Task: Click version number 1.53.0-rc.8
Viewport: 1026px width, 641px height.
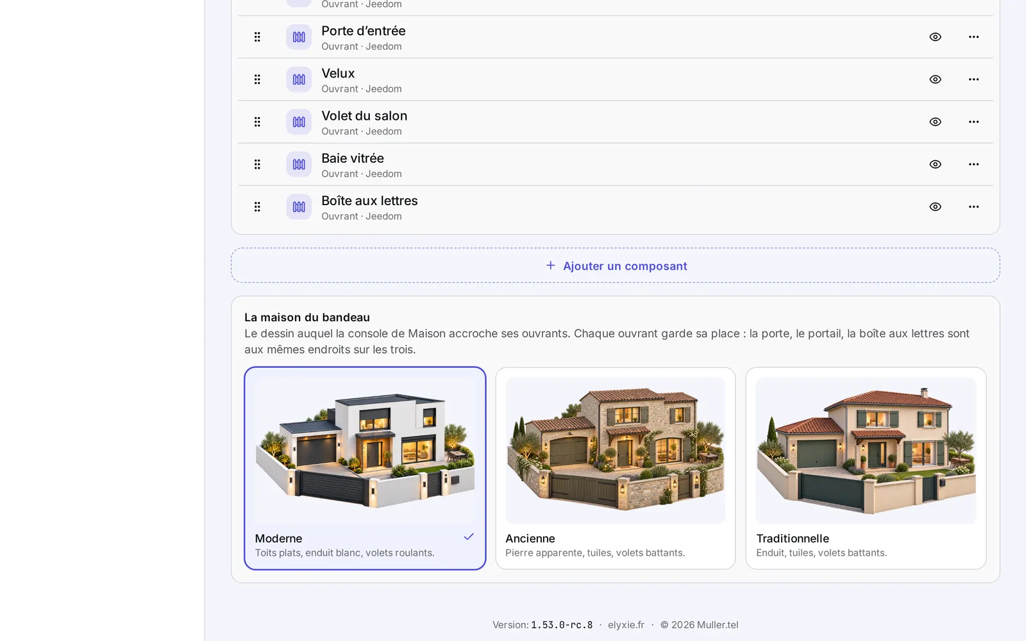Action: tap(562, 625)
